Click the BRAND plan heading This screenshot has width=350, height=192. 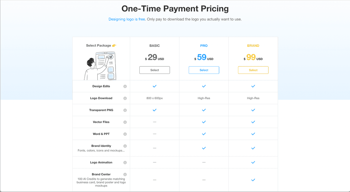point(253,46)
